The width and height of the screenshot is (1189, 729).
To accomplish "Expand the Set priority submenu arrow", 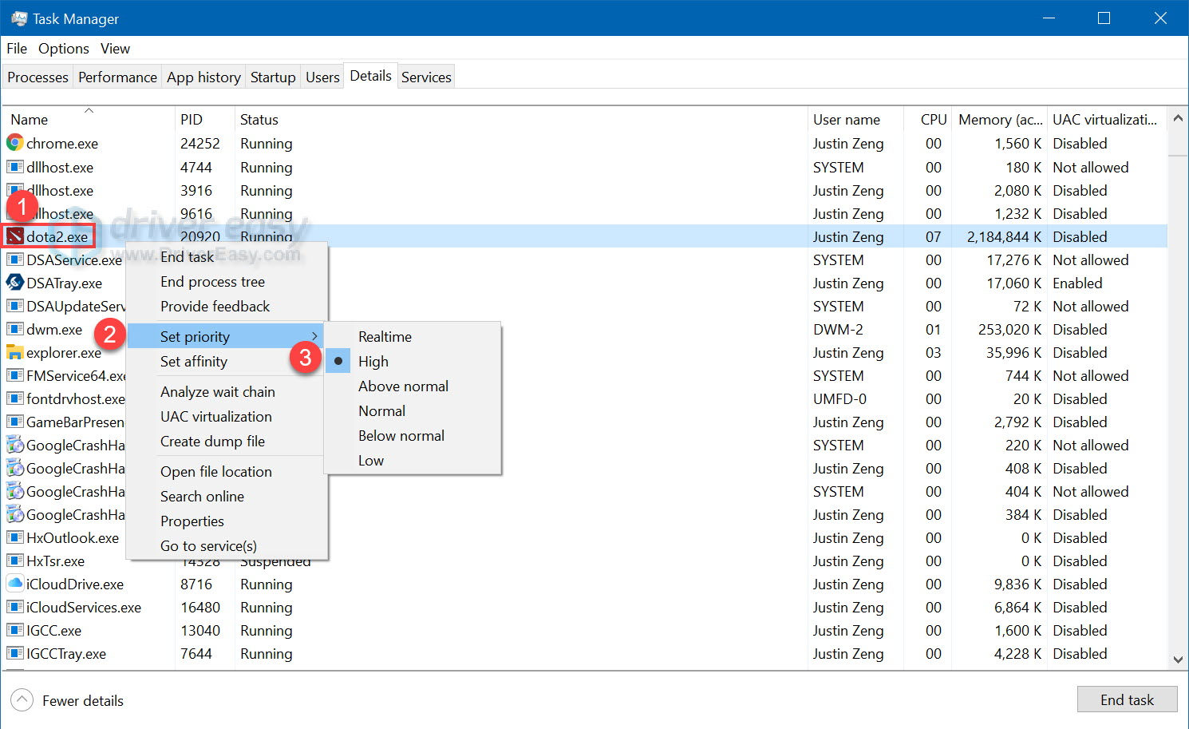I will (x=315, y=336).
